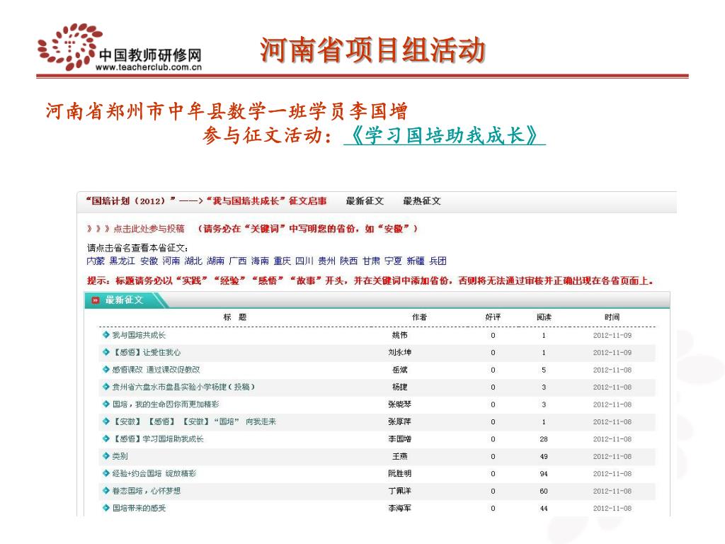Image resolution: width=725 pixels, height=544 pixels.
Task: Click author name 李国增
Action: pos(400,439)
